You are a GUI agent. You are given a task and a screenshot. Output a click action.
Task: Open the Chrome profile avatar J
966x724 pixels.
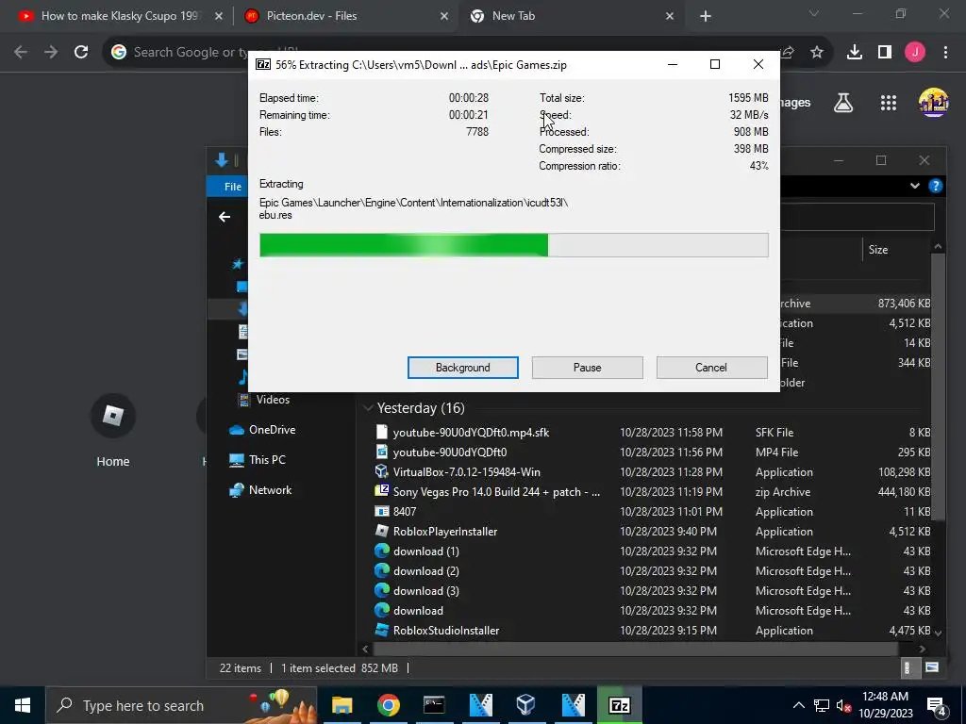pyautogui.click(x=915, y=53)
